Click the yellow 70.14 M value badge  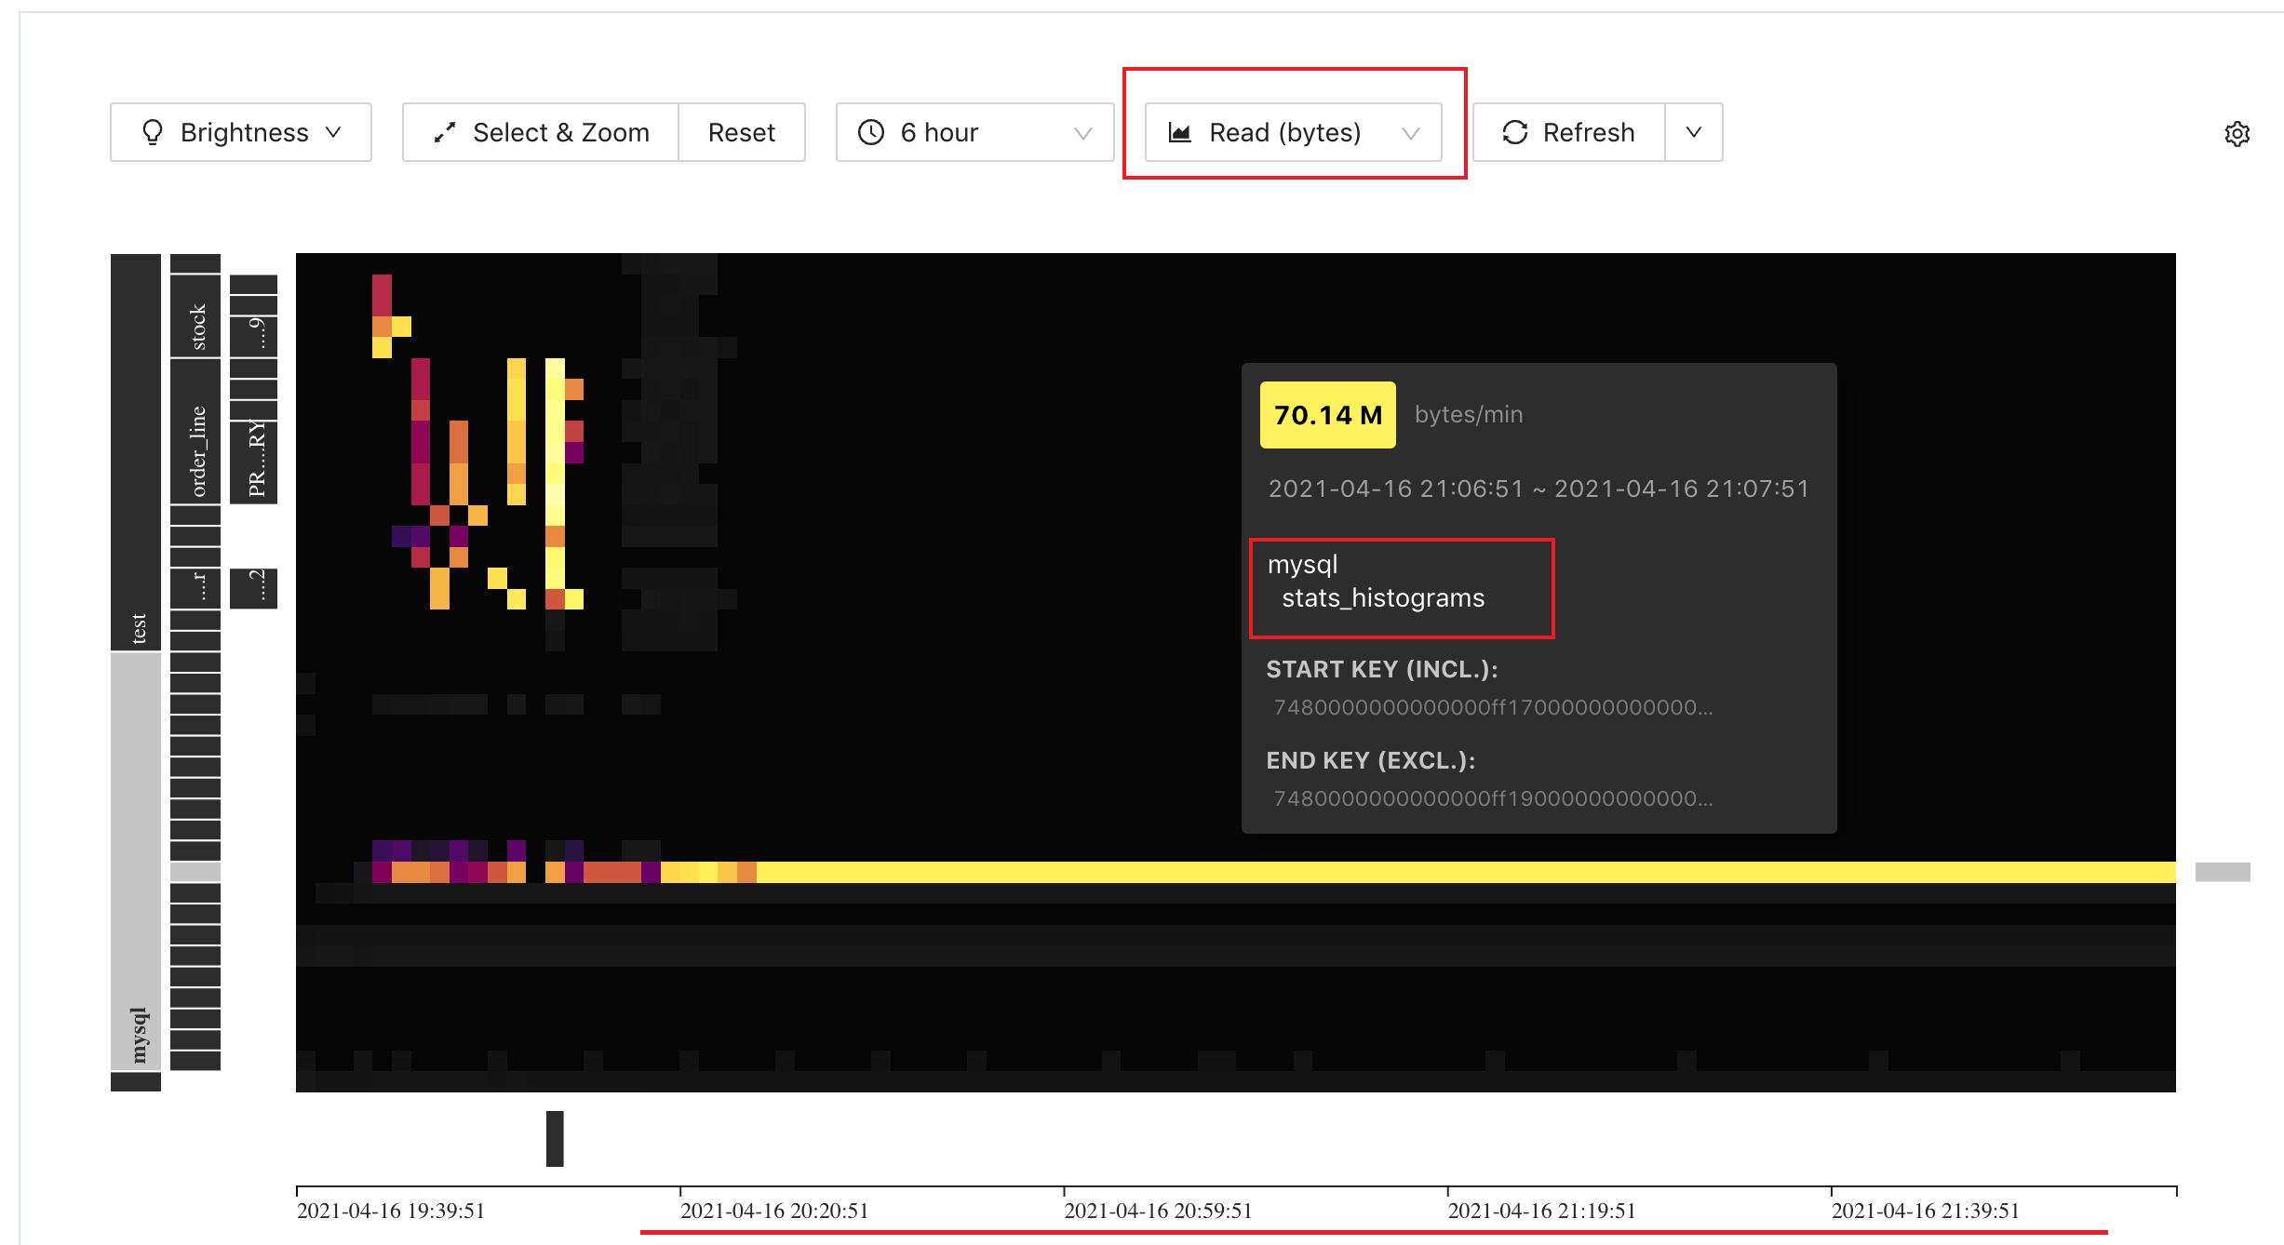coord(1326,415)
